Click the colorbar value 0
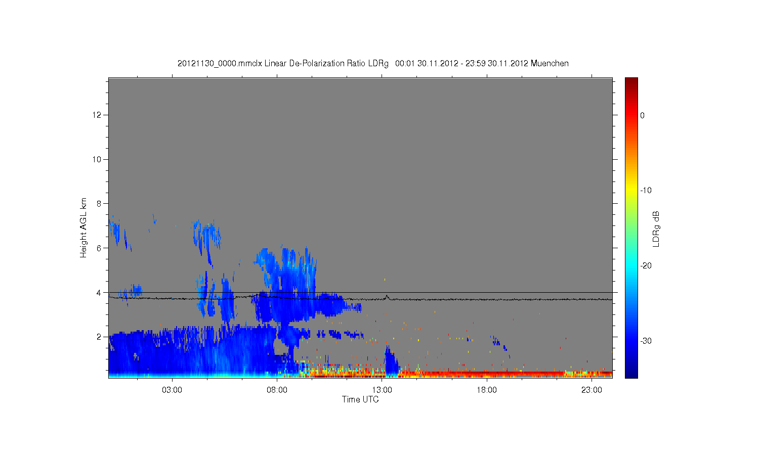 642,115
